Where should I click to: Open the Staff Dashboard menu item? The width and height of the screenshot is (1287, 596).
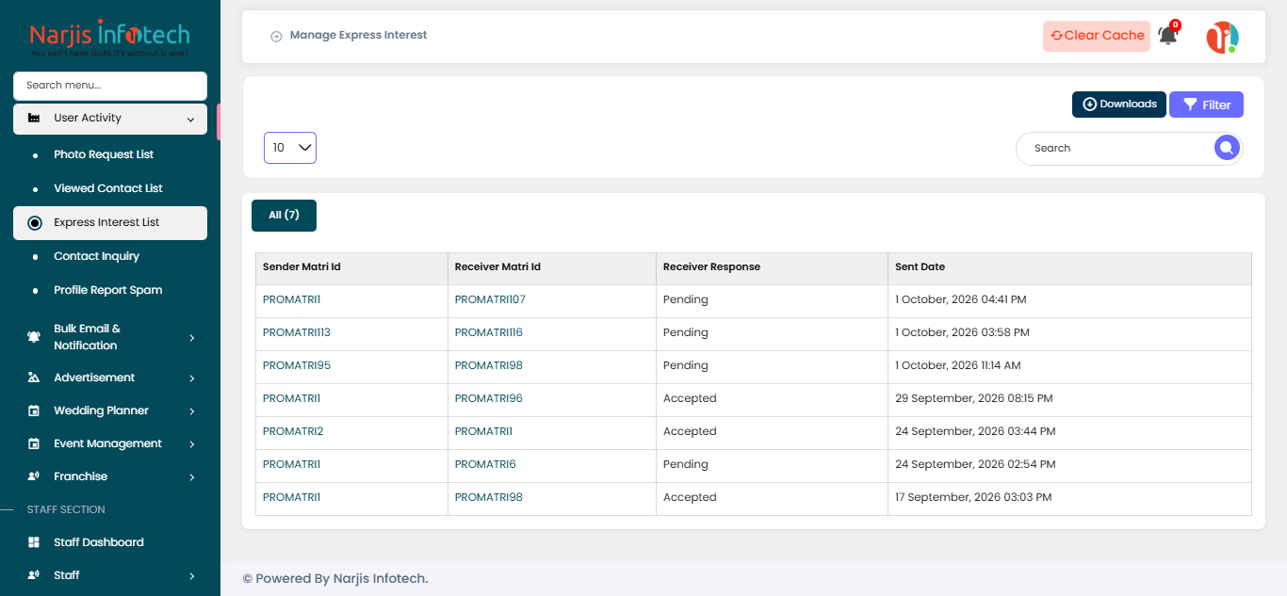pos(99,542)
